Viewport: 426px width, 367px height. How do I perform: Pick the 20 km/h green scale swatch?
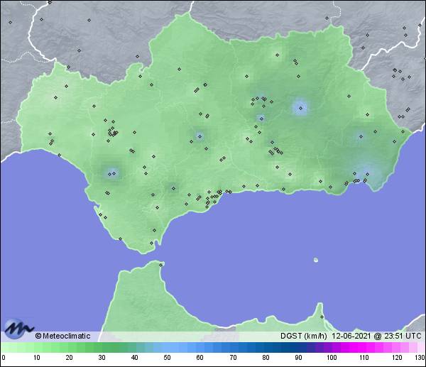tap(70, 346)
